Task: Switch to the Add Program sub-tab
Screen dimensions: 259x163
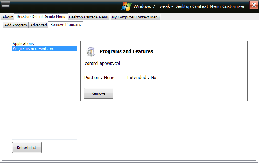Action: [15, 25]
